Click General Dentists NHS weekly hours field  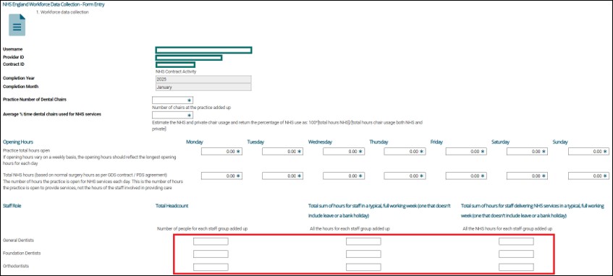516,241
